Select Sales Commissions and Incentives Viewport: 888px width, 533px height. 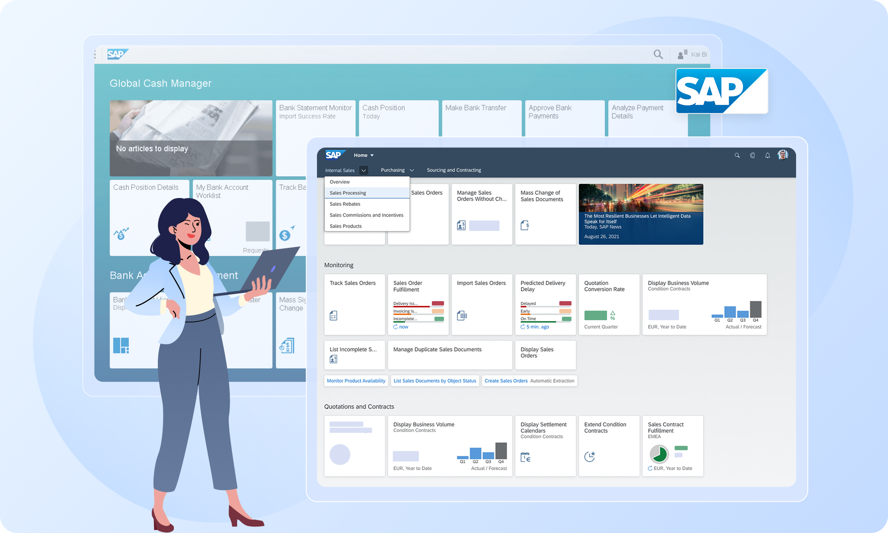click(x=367, y=215)
